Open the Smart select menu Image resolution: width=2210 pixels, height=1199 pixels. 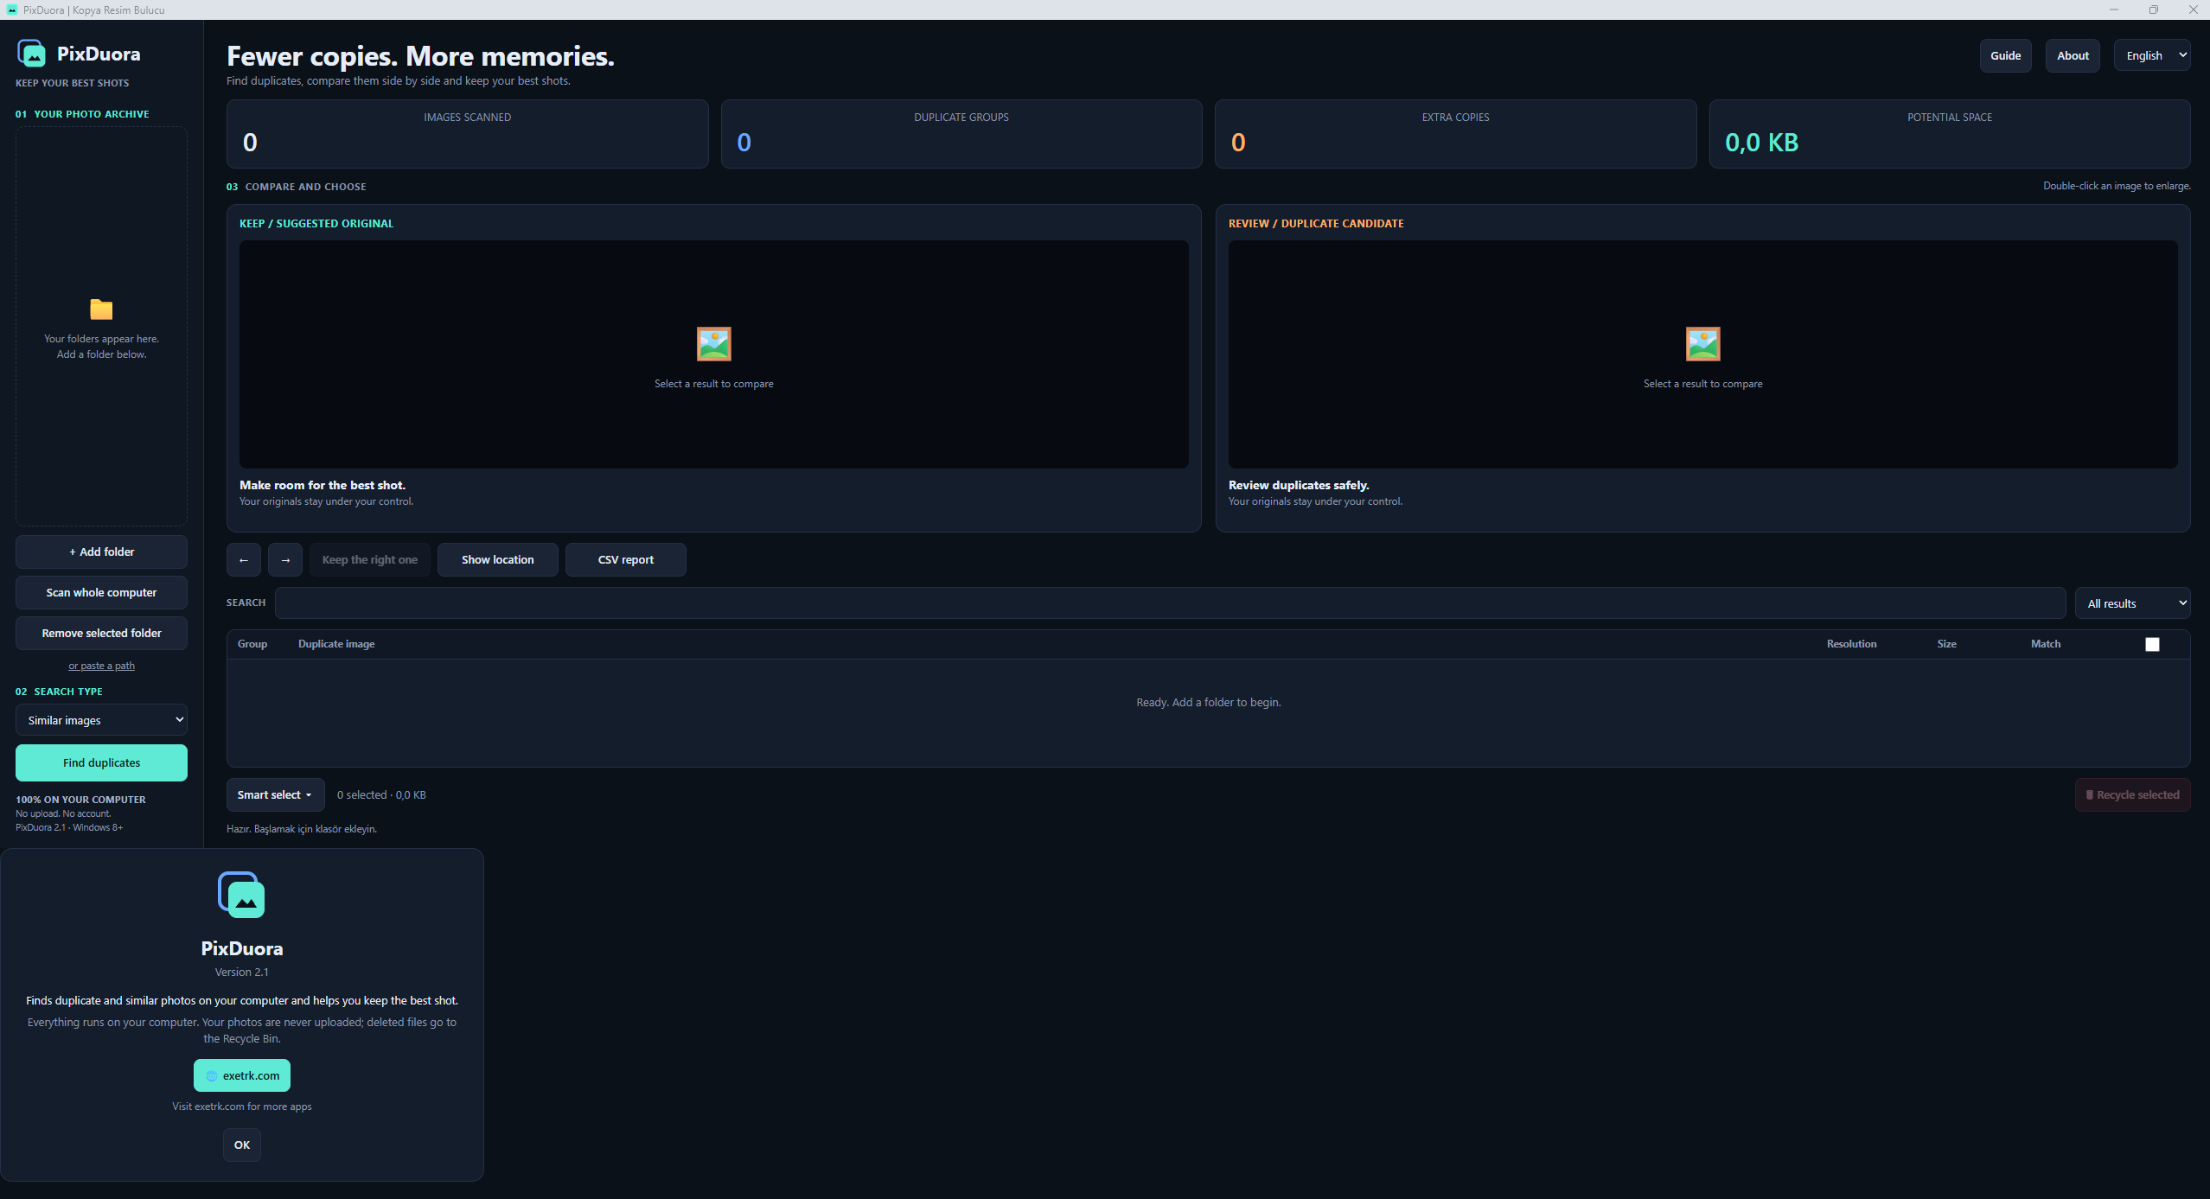coord(275,794)
